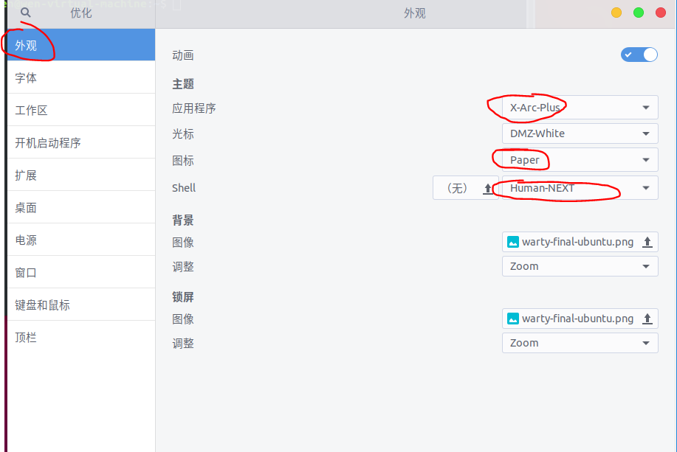Open the 图标 dropdown showing Paper
677x452 pixels.
pos(580,160)
